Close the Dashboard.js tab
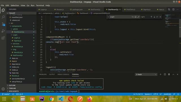The image size is (181, 102). [120, 9]
